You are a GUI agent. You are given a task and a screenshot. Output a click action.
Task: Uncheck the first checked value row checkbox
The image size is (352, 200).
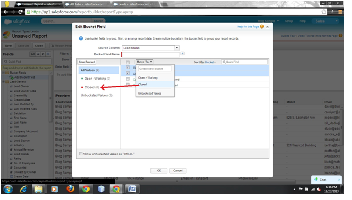(x=128, y=68)
